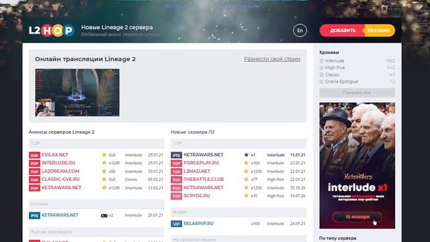The image size is (430, 242).
Task: Click the TOP badge next to SCRYDE.RU
Action: pyautogui.click(x=176, y=196)
